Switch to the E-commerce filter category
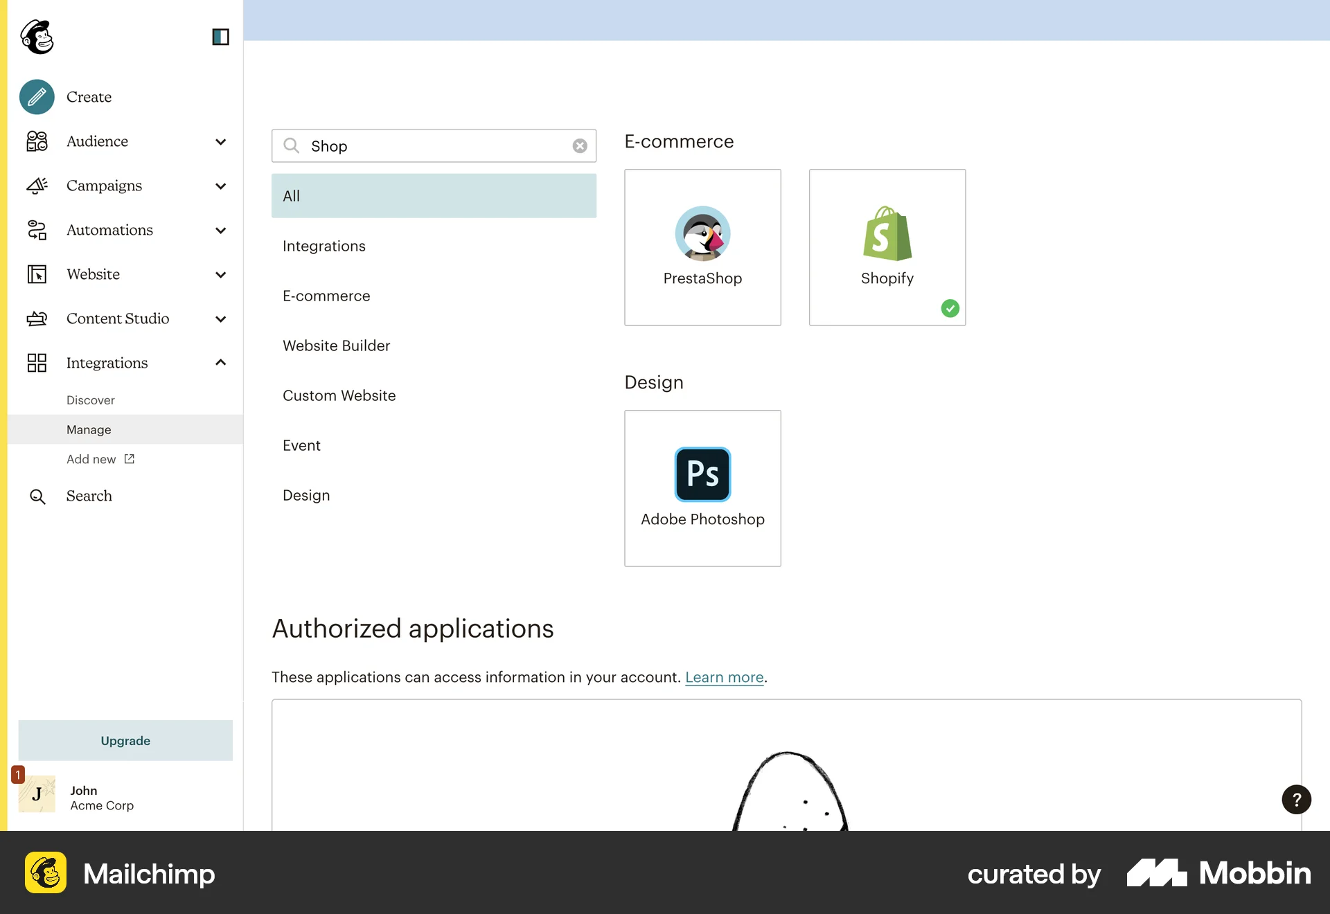This screenshot has height=914, width=1330. coord(326,296)
